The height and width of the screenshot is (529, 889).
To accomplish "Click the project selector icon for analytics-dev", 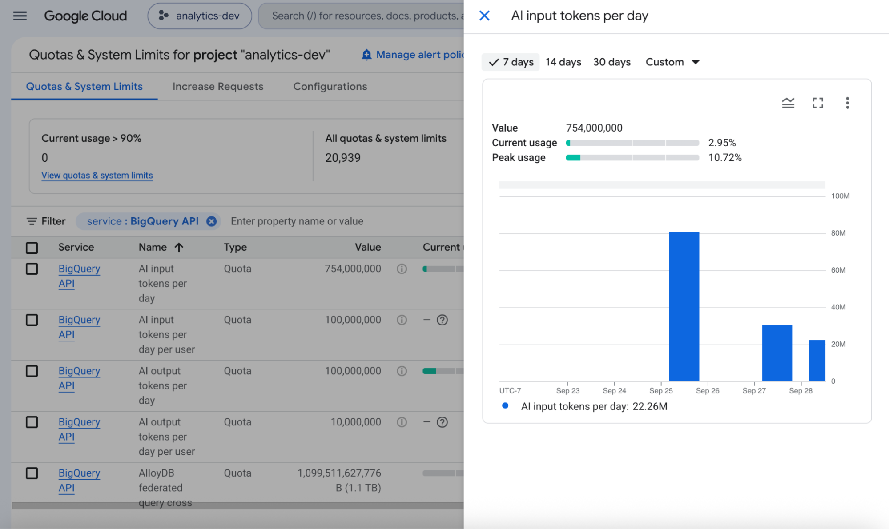I will (x=163, y=16).
